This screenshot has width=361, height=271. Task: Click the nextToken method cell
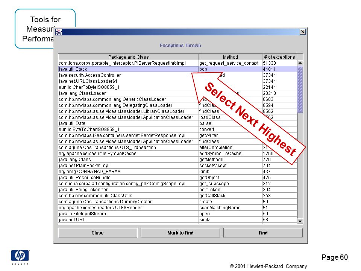tap(231, 189)
